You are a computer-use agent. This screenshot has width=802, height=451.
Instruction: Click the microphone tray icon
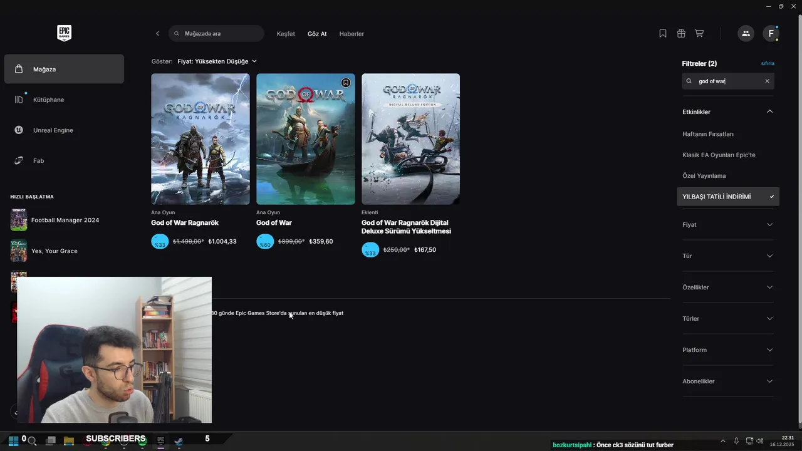point(736,441)
